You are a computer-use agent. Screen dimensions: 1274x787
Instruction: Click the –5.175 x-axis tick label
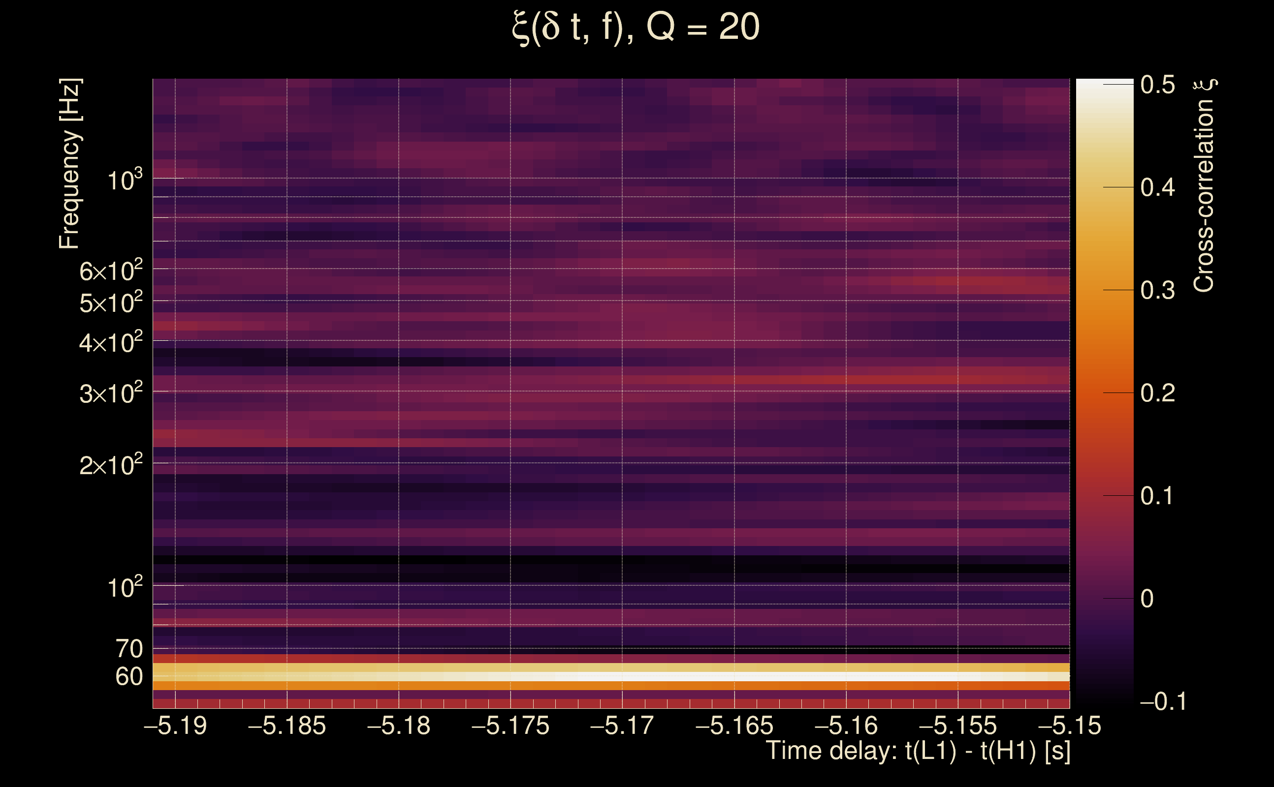click(x=510, y=726)
